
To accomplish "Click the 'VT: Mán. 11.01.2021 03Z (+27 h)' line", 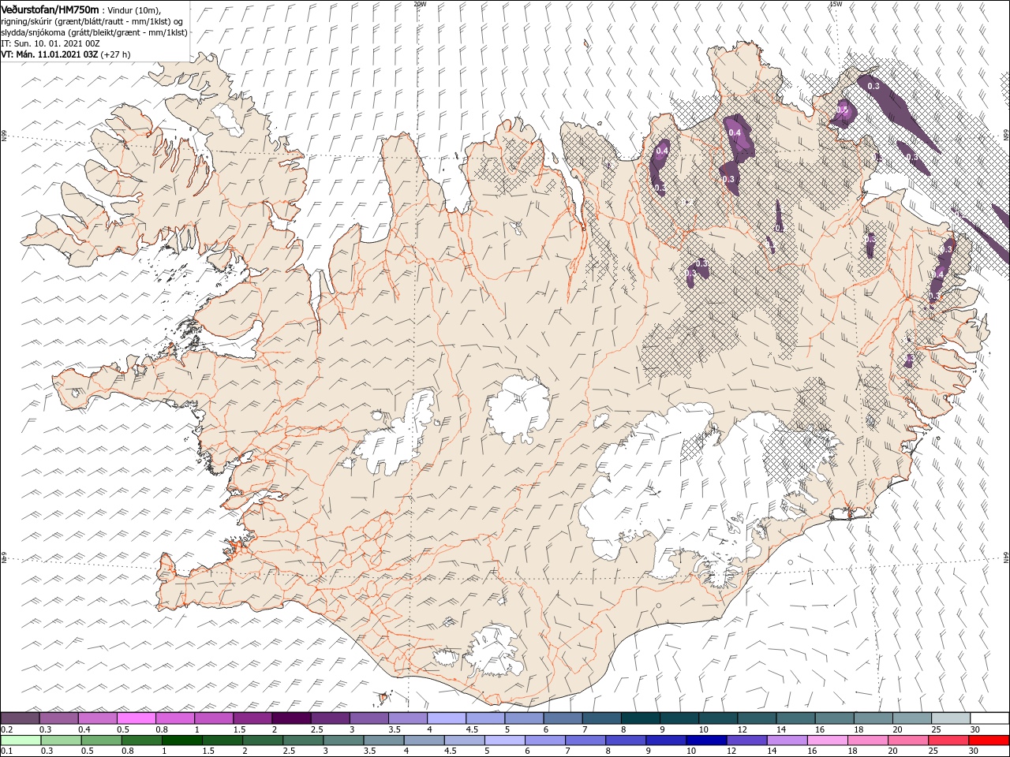I will (65, 54).
